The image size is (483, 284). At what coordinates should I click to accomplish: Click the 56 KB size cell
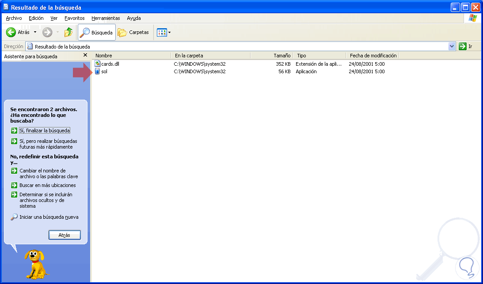point(284,71)
